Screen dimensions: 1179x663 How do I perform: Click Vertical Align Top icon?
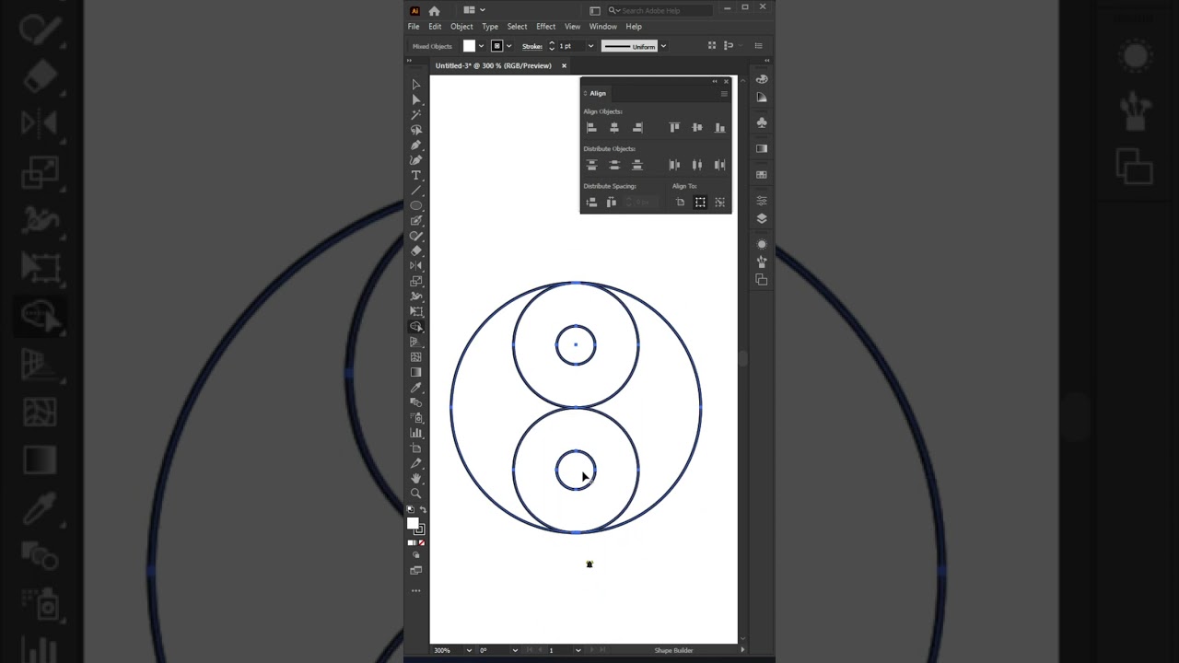click(674, 127)
